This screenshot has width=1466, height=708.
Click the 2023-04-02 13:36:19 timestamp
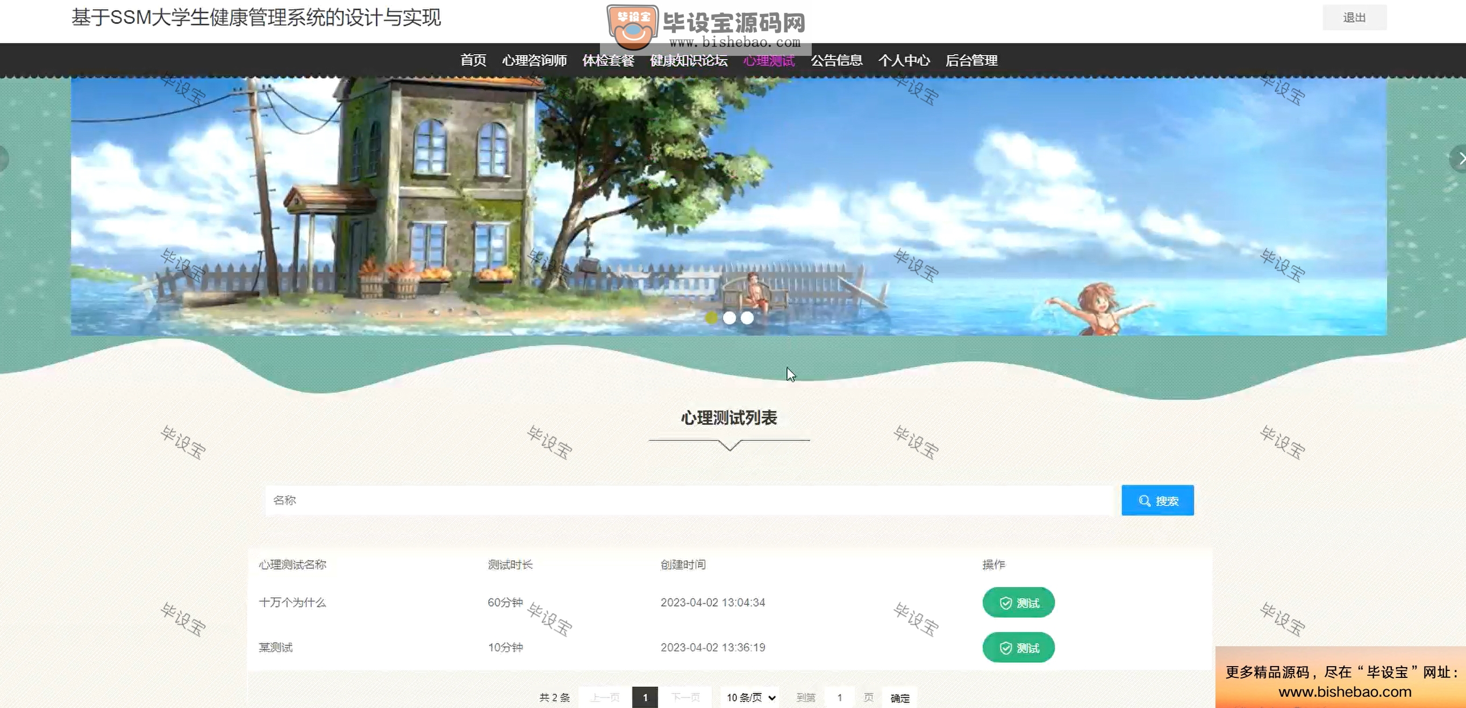point(712,648)
